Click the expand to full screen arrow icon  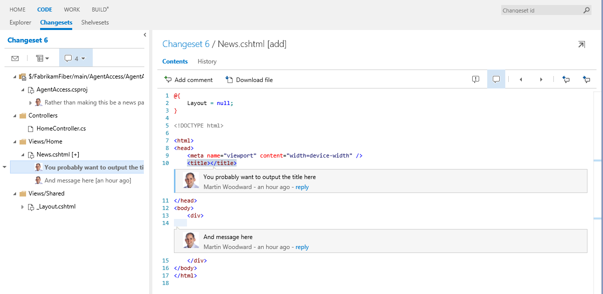click(x=581, y=44)
